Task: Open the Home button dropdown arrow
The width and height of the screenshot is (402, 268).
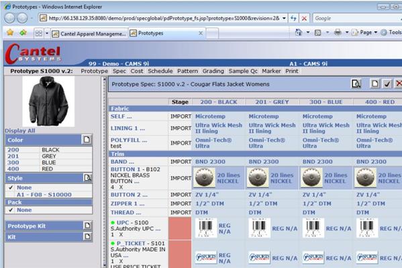Action: click(x=308, y=32)
